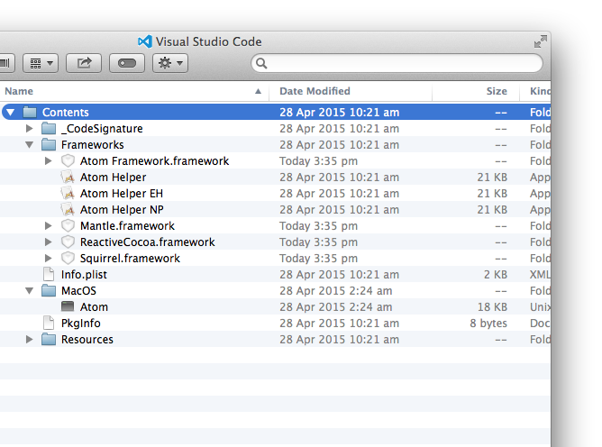
Task: Click the Frameworks folder icon
Action: click(49, 145)
